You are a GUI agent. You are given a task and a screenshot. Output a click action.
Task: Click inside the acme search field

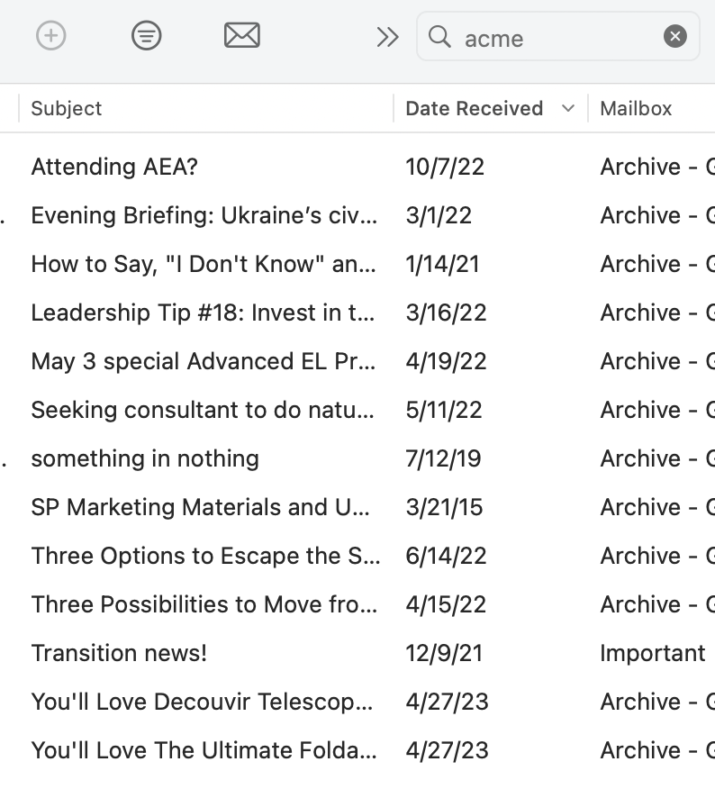[x=558, y=37]
